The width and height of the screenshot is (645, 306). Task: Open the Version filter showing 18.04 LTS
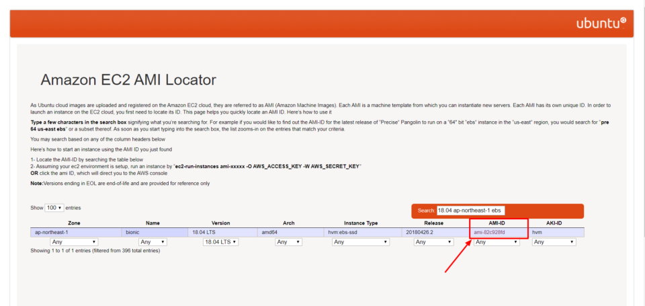point(220,241)
